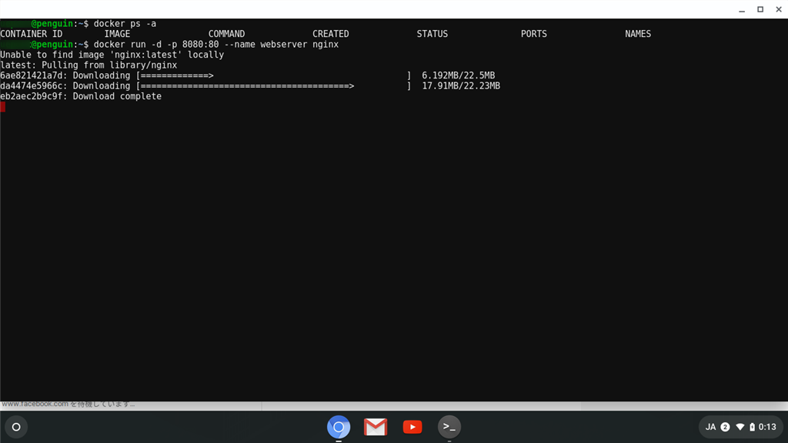788x443 pixels.
Task: Click the NAMES column header text
Action: click(638, 34)
